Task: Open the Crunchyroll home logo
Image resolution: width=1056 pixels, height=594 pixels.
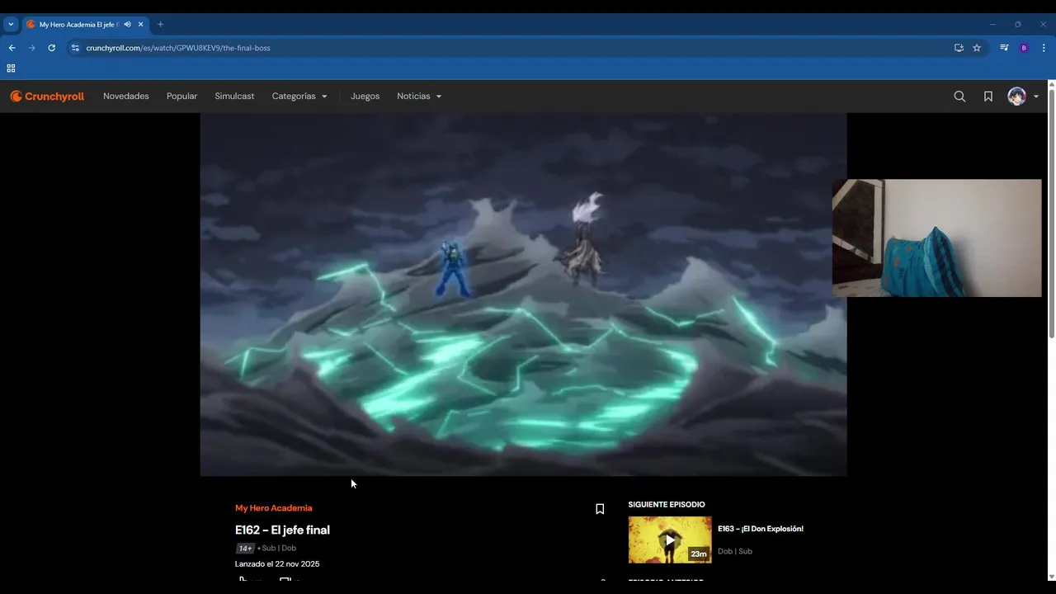Action: pos(47,97)
